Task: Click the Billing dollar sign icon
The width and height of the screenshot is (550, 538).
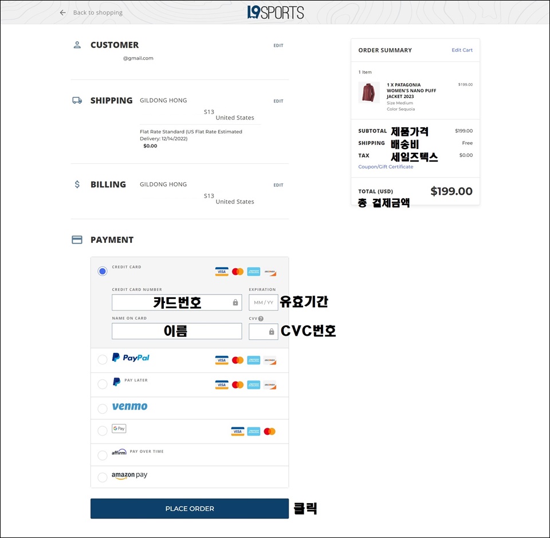Action: [77, 184]
